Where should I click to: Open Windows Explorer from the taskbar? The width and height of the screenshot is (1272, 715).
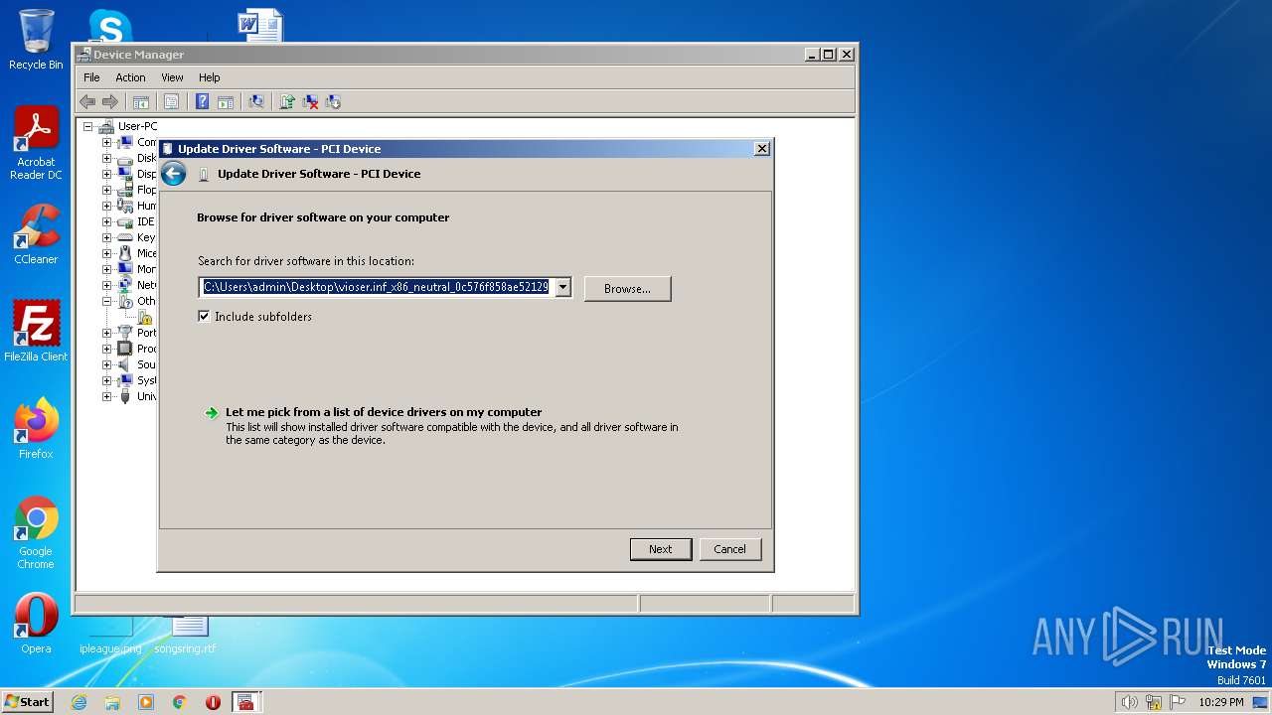112,702
